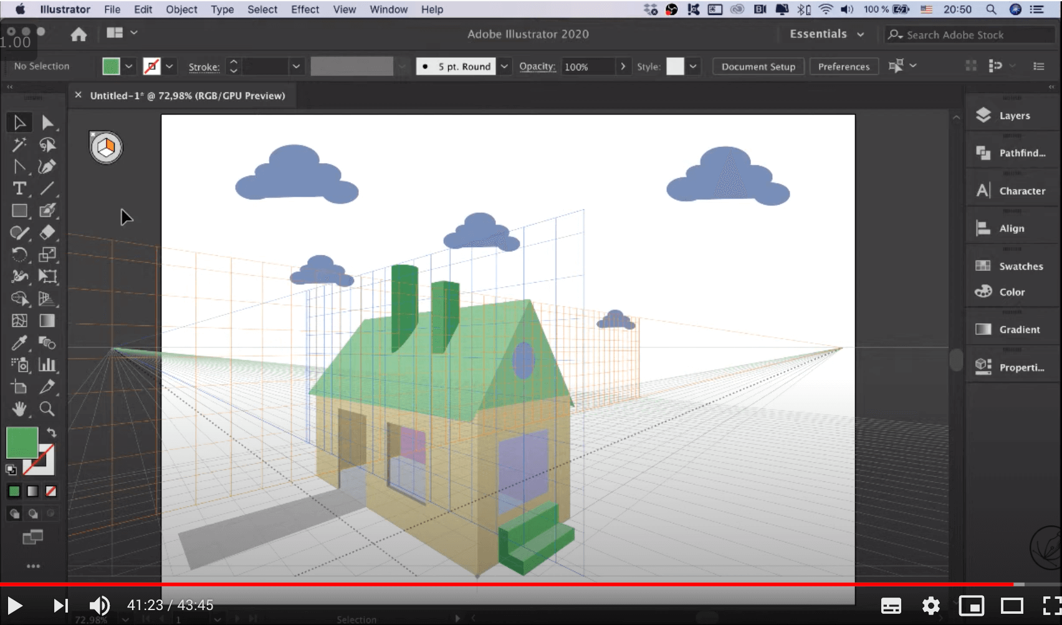Click the Document Setup button
The height and width of the screenshot is (625, 1062).
[758, 67]
